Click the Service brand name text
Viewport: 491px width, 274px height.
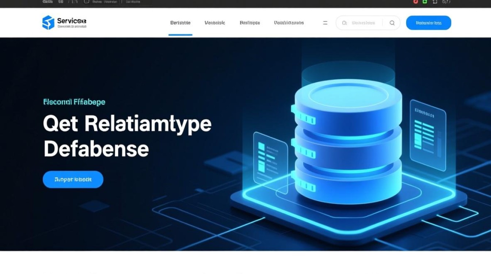pos(72,21)
